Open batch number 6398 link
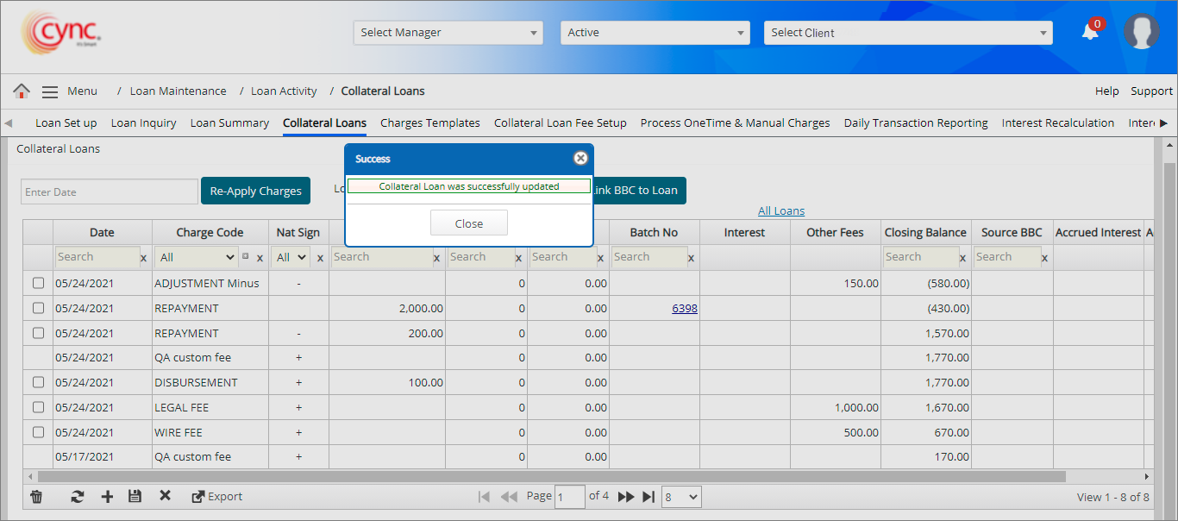This screenshot has width=1178, height=521. (x=684, y=308)
